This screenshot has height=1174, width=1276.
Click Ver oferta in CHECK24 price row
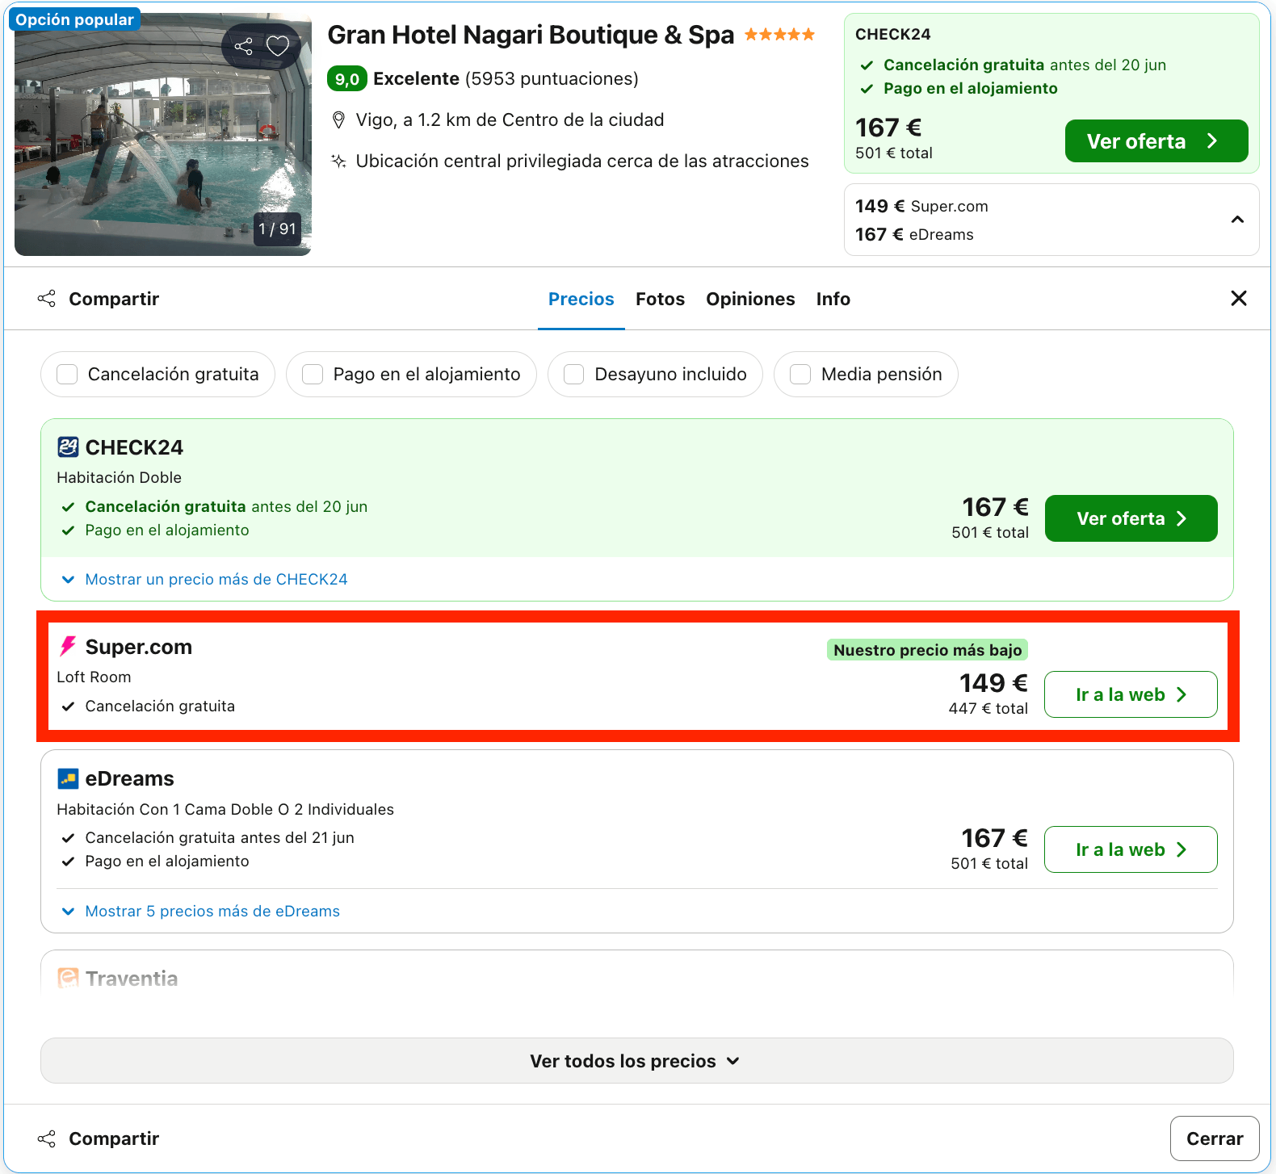click(x=1131, y=518)
